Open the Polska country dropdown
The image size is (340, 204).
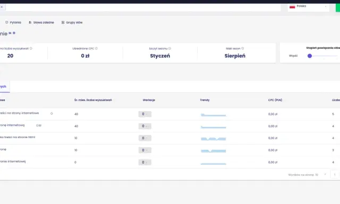308,7
